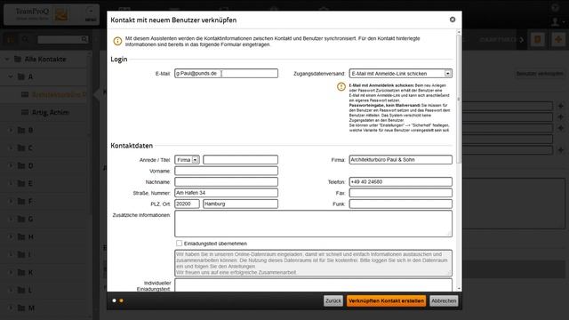Image resolution: width=569 pixels, height=320 pixels.
Task: Click the Individueller Einladungstext text area
Action: [x=313, y=284]
